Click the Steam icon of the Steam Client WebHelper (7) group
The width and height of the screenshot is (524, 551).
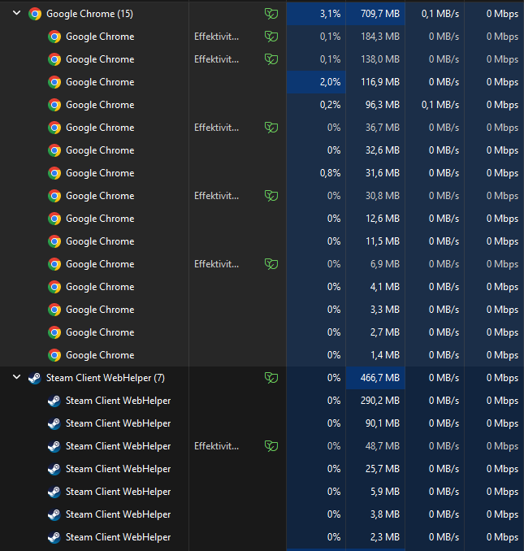click(x=35, y=378)
